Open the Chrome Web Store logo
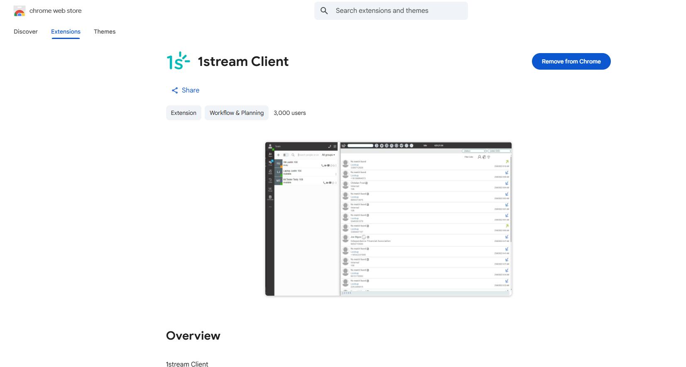Screen dimensions: 686x367 click(20, 11)
